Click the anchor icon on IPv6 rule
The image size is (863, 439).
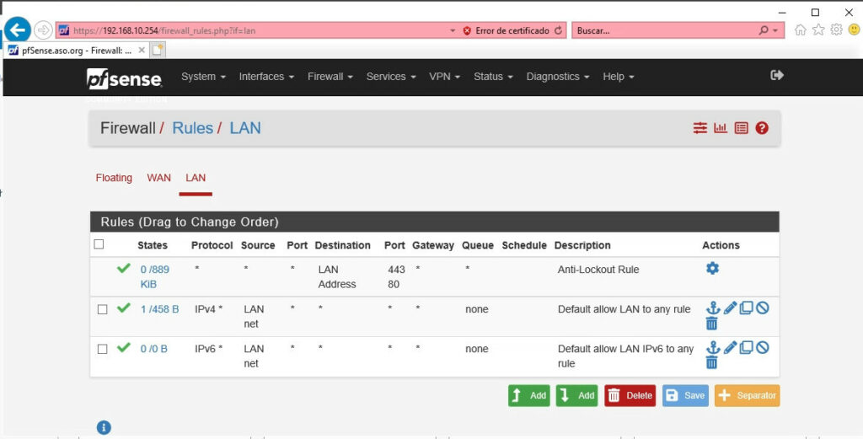(712, 348)
